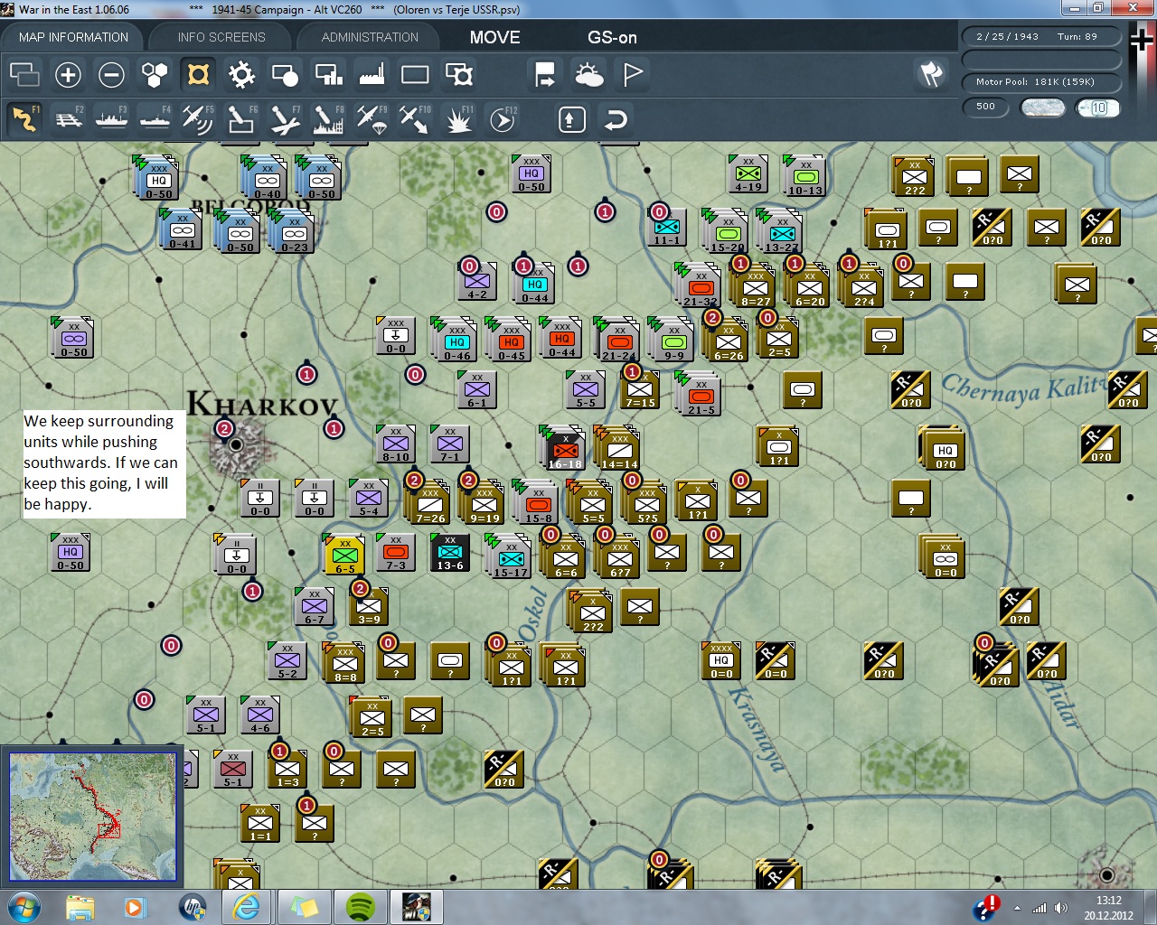Click the empty rectangle icon in toolbar
Image resolution: width=1157 pixels, height=925 pixels.
[x=415, y=75]
